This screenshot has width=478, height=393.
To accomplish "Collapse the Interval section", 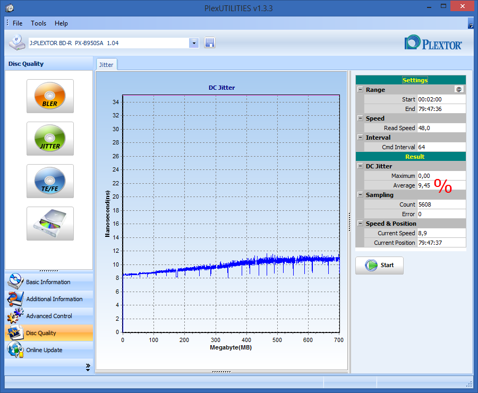I will (x=360, y=137).
